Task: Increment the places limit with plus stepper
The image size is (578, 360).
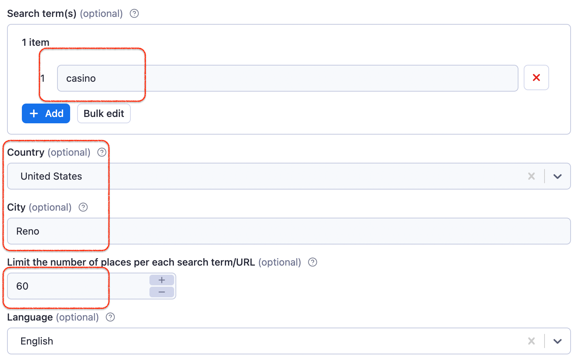Action: point(161,280)
